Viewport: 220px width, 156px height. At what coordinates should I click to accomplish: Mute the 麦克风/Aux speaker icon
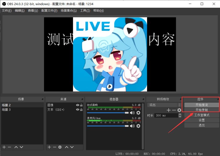click(x=132, y=126)
